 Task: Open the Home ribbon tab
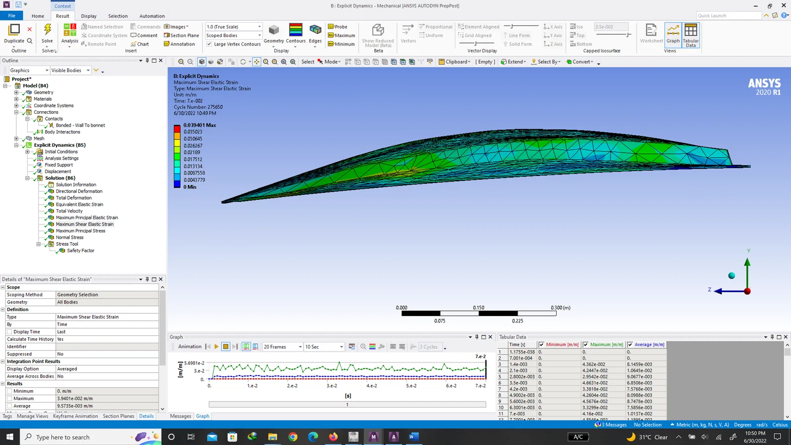(38, 16)
